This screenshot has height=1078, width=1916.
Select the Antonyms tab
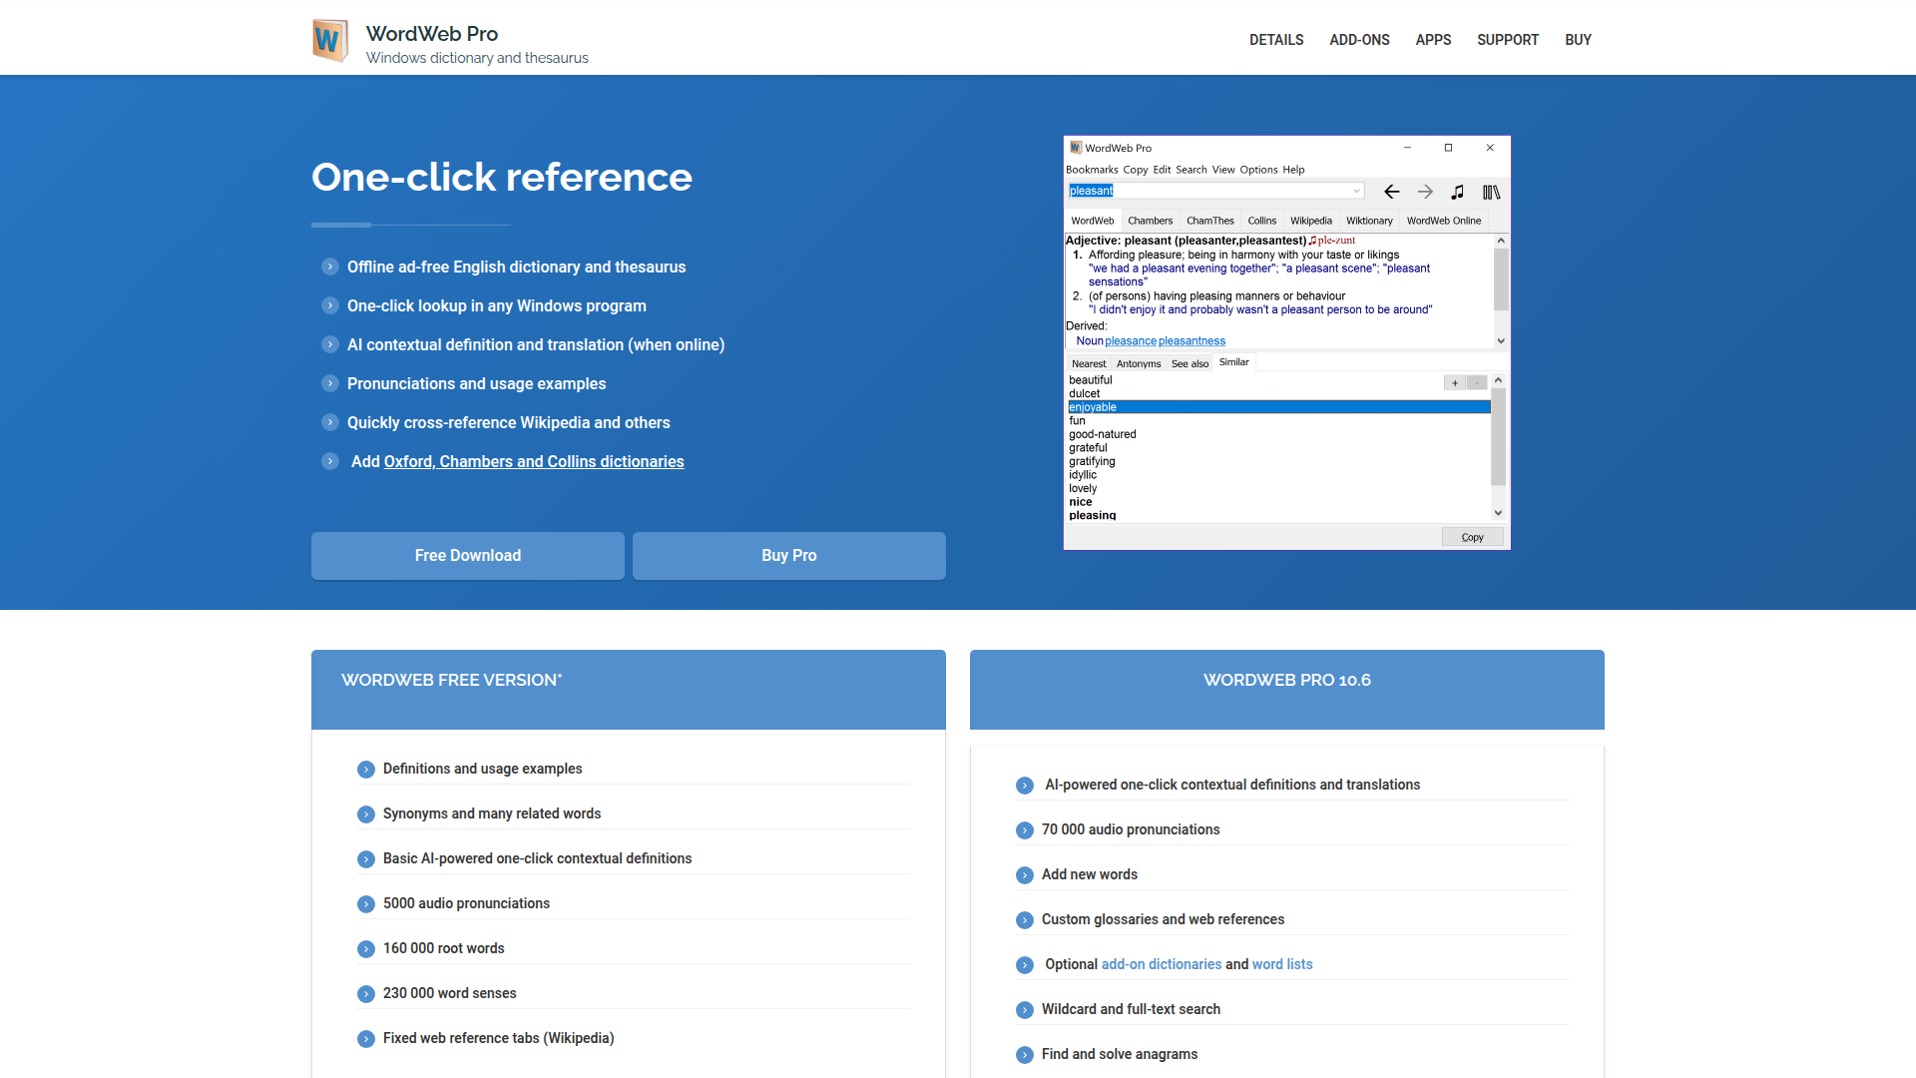(1139, 363)
